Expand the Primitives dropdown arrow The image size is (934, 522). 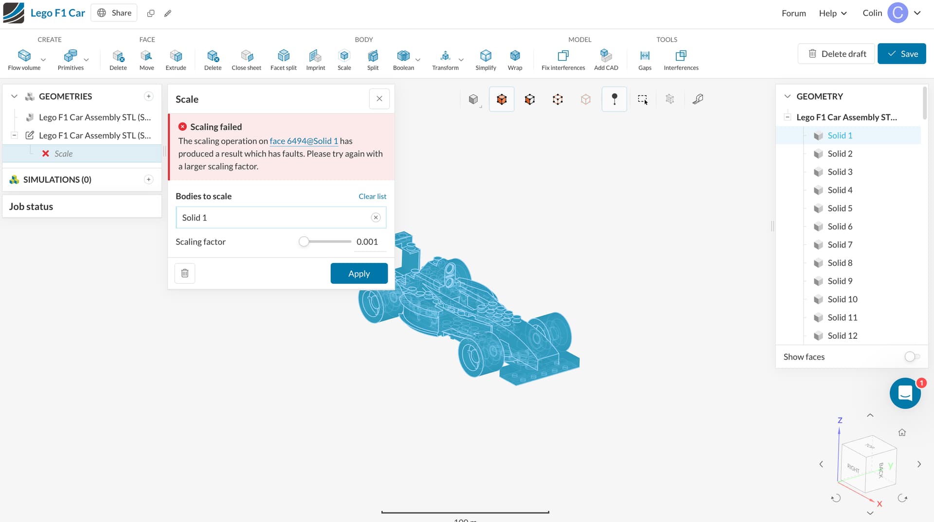click(86, 60)
